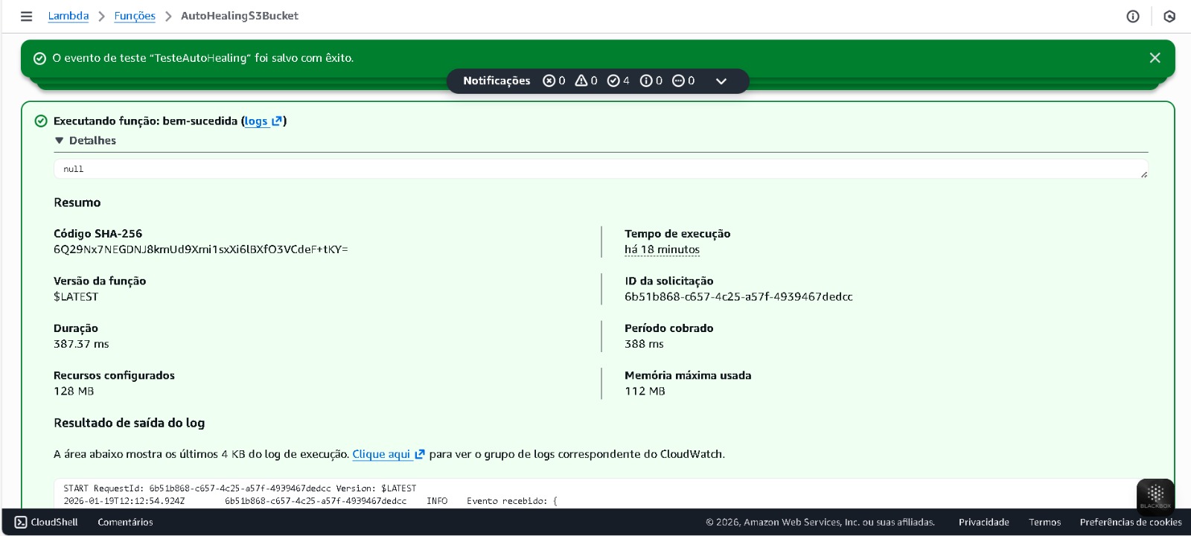Open the hamburger navigation menu

(x=26, y=16)
